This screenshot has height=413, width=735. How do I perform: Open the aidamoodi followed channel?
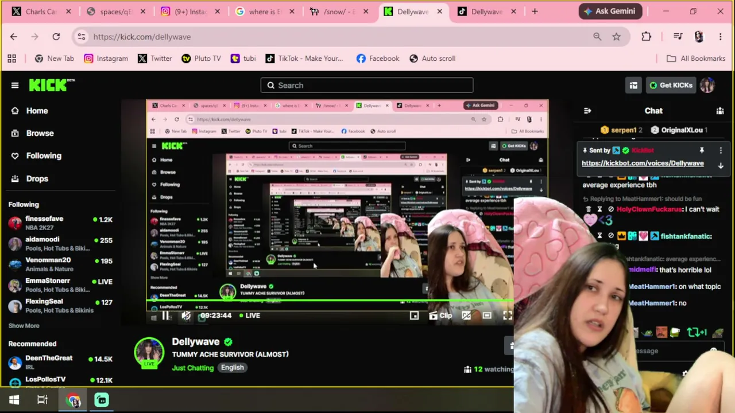[x=60, y=244]
